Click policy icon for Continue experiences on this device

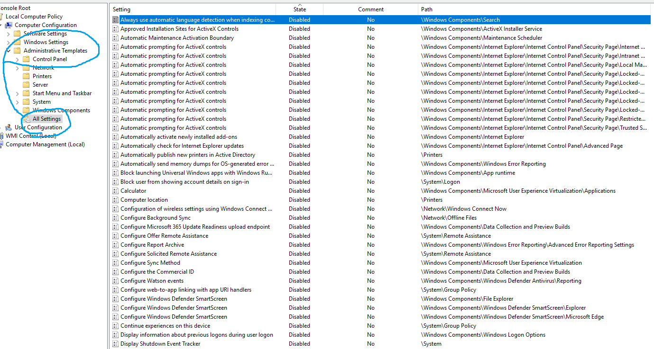(116, 326)
